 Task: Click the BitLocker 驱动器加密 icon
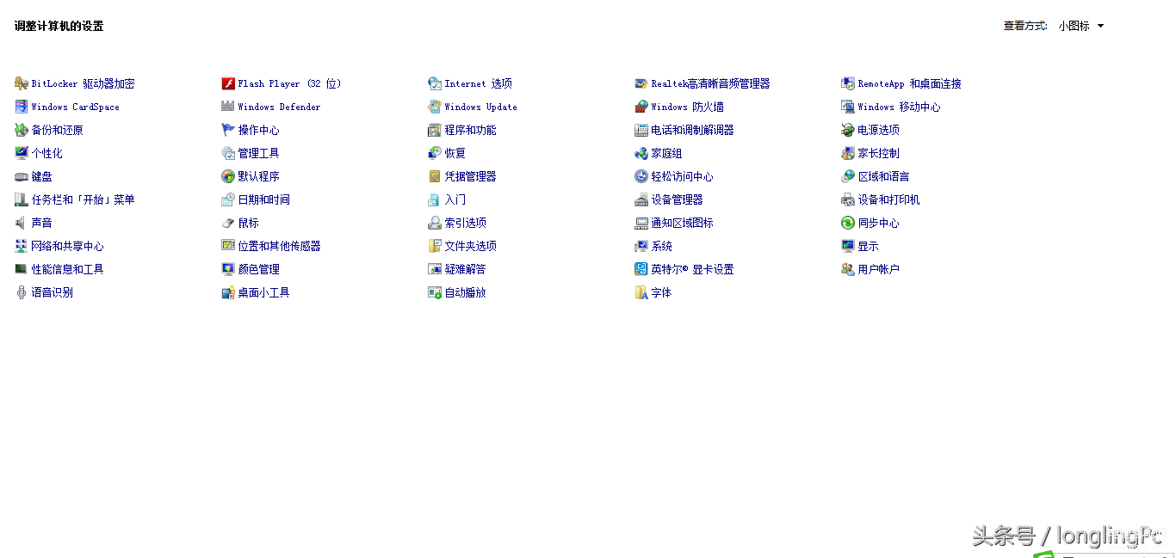(x=22, y=83)
